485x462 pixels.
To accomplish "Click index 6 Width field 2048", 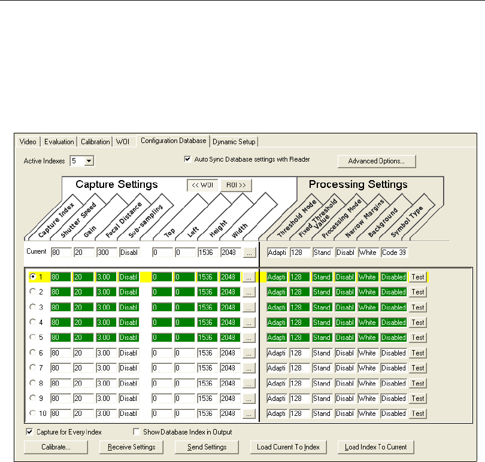I will pyautogui.click(x=230, y=353).
